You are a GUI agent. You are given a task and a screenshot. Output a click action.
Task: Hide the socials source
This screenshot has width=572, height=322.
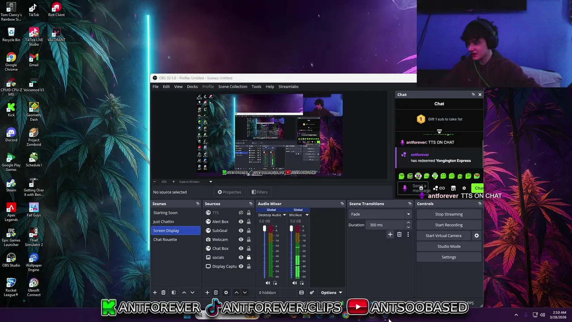point(241,258)
